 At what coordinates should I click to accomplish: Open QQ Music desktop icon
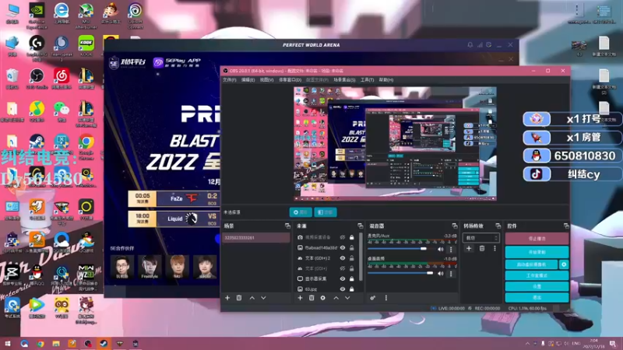(37, 111)
